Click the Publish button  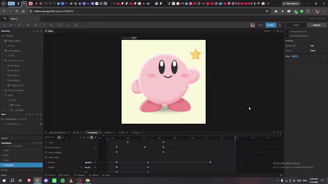coord(271,25)
